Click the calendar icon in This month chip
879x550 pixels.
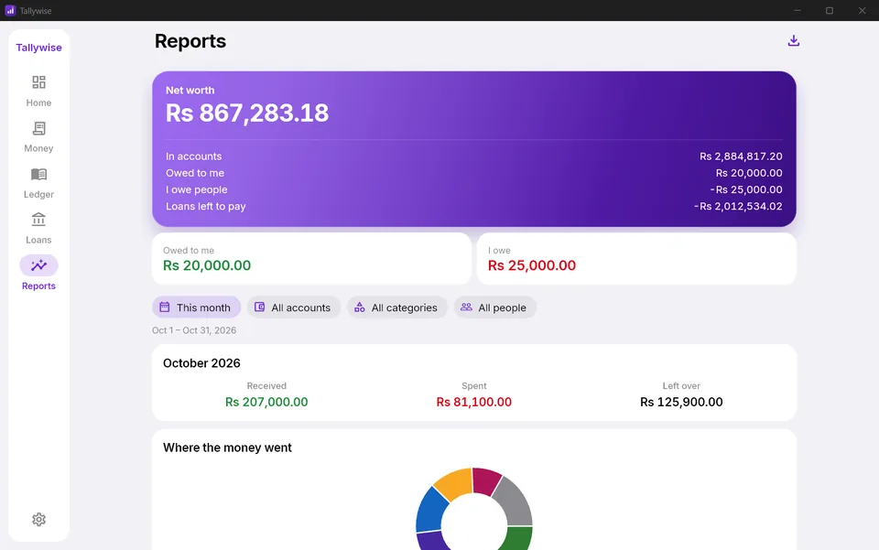pyautogui.click(x=164, y=307)
